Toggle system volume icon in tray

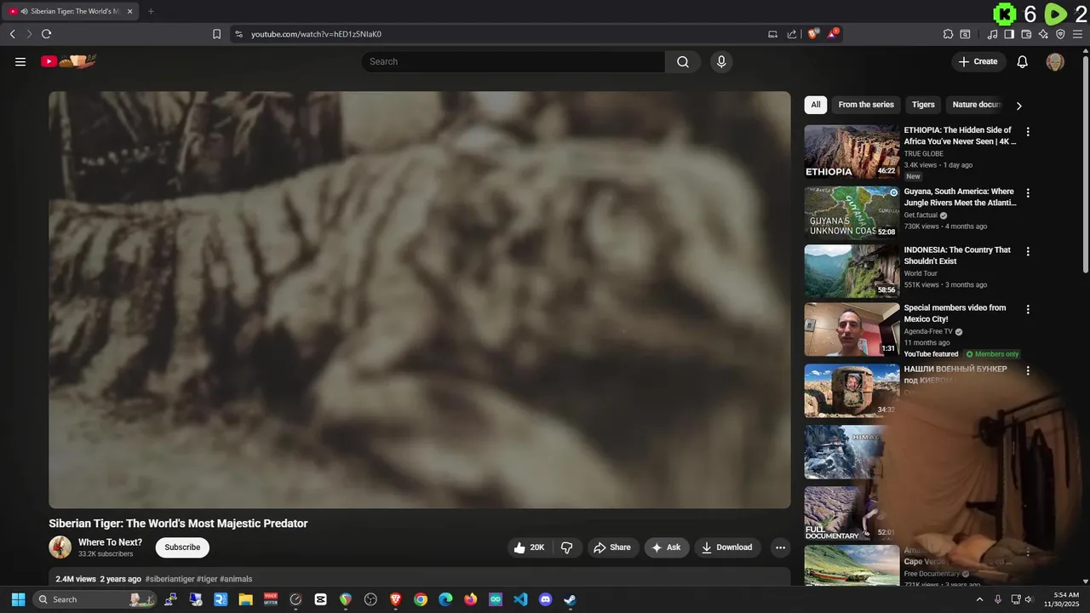tap(1030, 599)
